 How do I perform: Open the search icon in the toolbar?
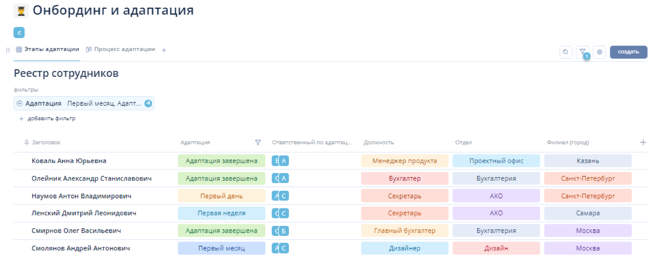pos(566,52)
